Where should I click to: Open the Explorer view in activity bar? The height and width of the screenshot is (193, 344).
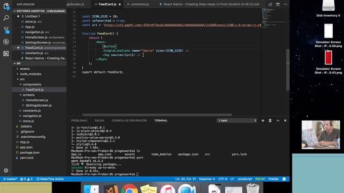point(6,6)
